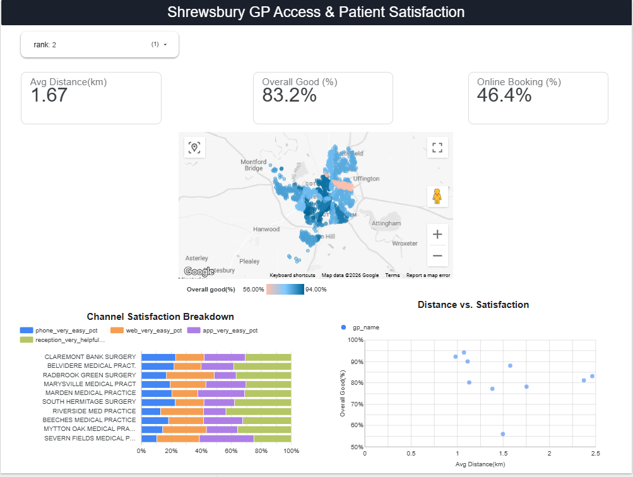The width and height of the screenshot is (633, 477).
Task: Zoom in on the map
Action: tap(437, 235)
